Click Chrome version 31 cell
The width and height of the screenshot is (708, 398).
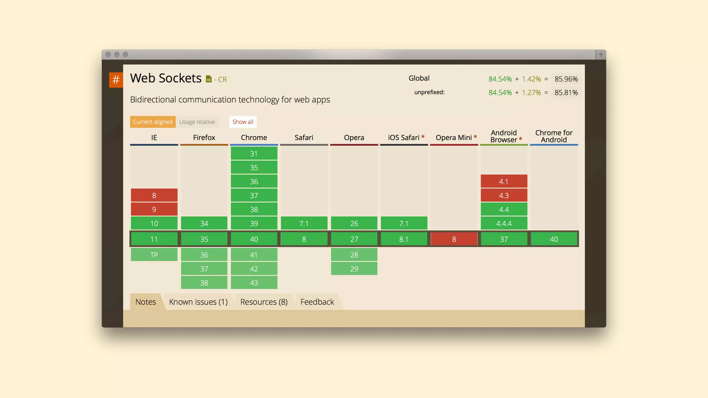(x=254, y=154)
